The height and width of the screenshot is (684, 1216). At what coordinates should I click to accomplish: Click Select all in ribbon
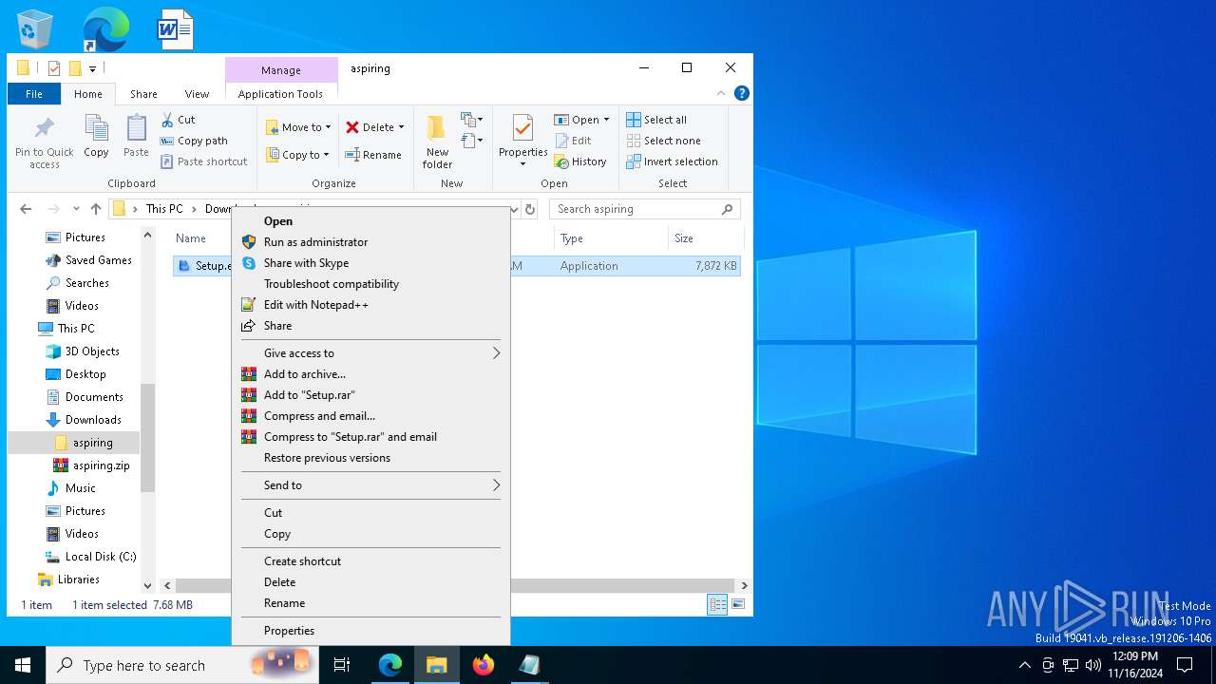(x=656, y=120)
